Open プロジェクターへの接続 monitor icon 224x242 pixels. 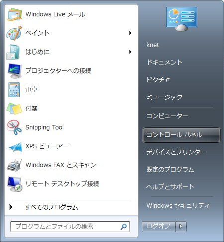(x=14, y=71)
